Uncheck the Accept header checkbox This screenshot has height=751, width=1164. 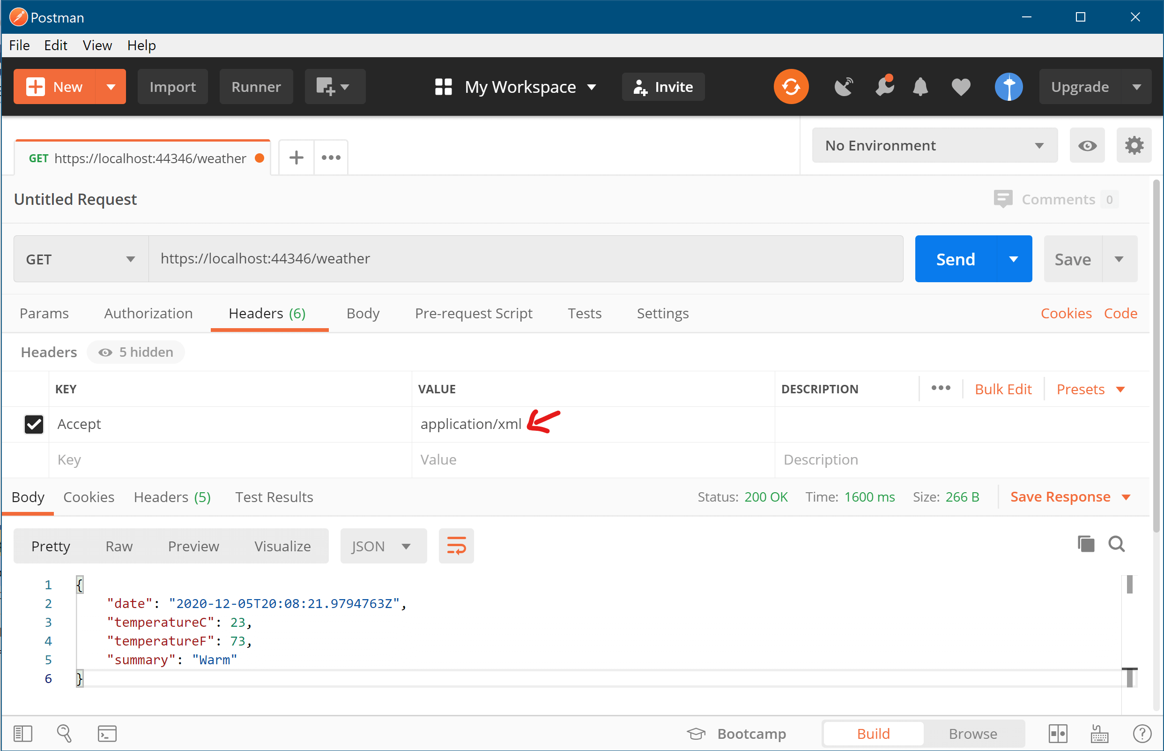tap(34, 424)
